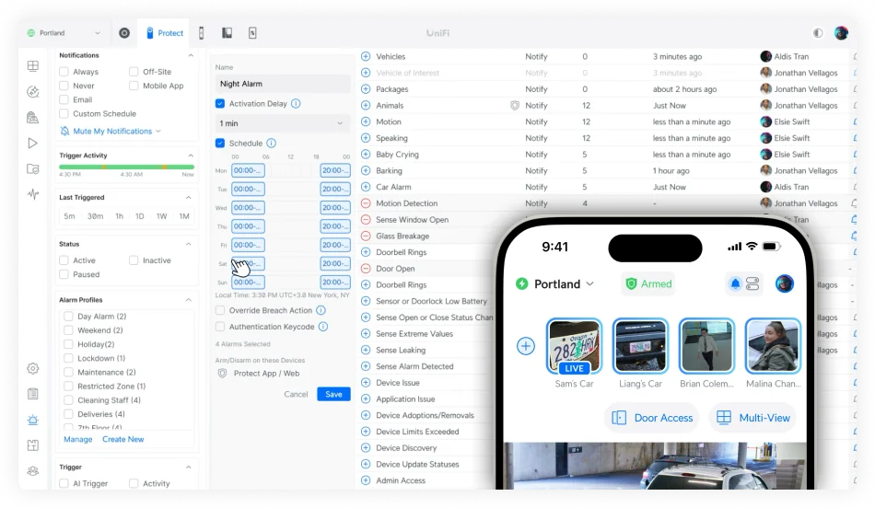Image resolution: width=875 pixels, height=508 pixels.
Task: Click info icon next to Activation Delay
Action: pos(297,104)
